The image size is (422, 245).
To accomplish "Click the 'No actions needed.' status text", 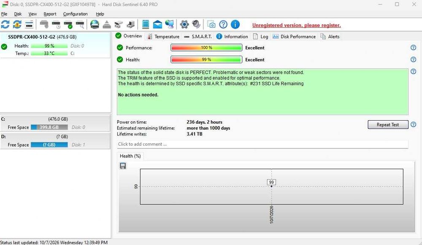I will (x=138, y=95).
